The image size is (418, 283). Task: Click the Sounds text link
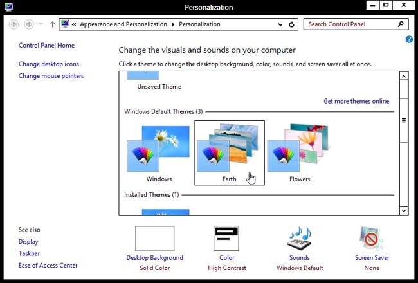(x=300, y=258)
